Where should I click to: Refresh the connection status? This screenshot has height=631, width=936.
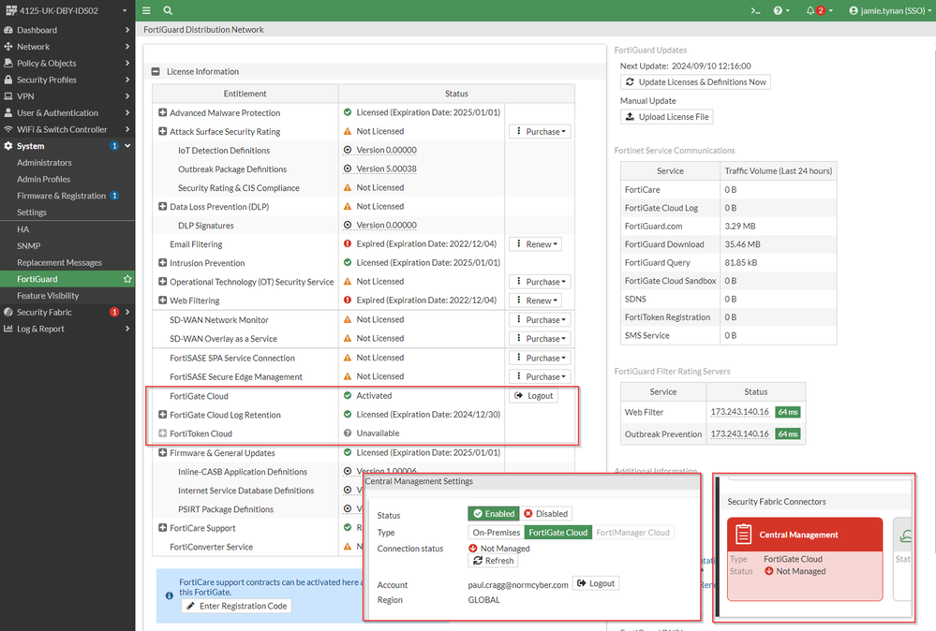click(493, 561)
